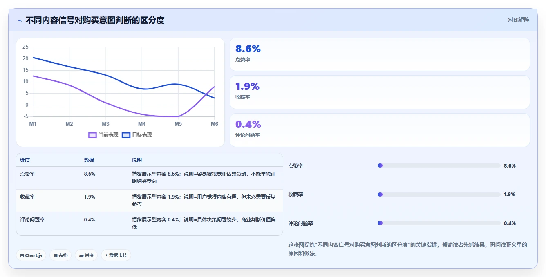The width and height of the screenshot is (546, 277).
Task: Click the 8.6% 点赞率 data card
Action: click(380, 54)
